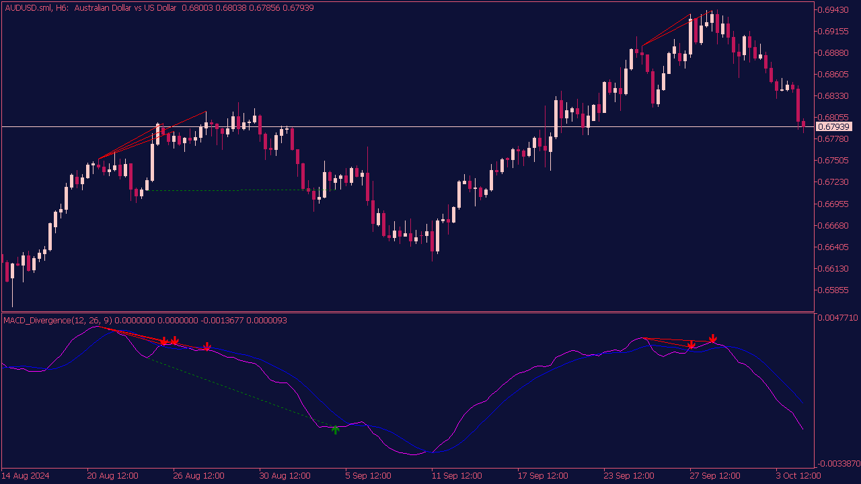Image resolution: width=861 pixels, height=484 pixels.
Task: Click the green buy arrow in the MACD panel
Action: coord(335,430)
